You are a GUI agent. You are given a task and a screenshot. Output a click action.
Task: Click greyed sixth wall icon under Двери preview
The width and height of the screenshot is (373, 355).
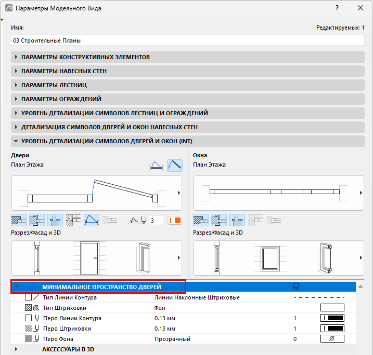pos(110,220)
